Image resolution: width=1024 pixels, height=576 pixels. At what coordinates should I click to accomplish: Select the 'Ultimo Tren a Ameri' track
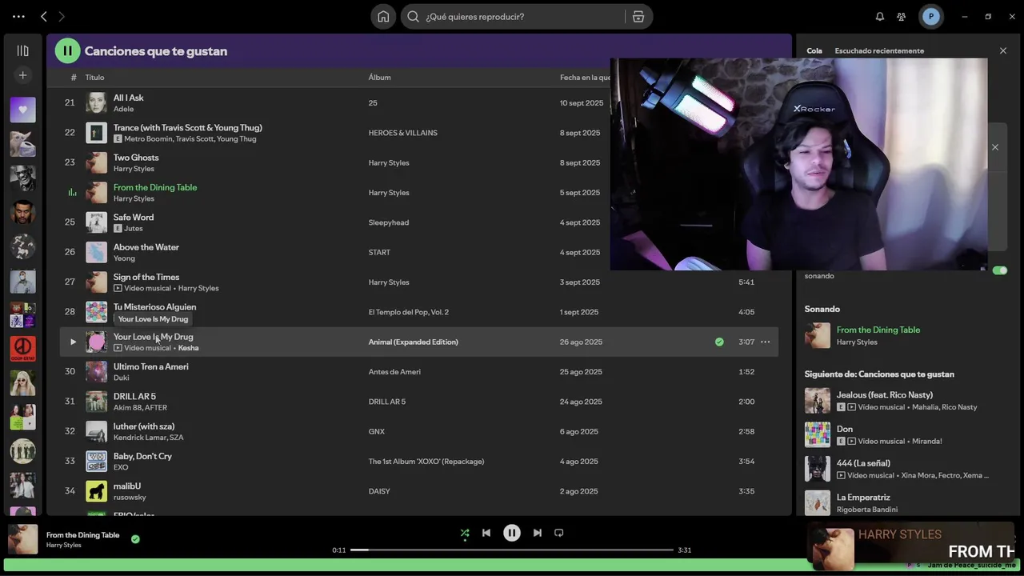click(x=150, y=366)
